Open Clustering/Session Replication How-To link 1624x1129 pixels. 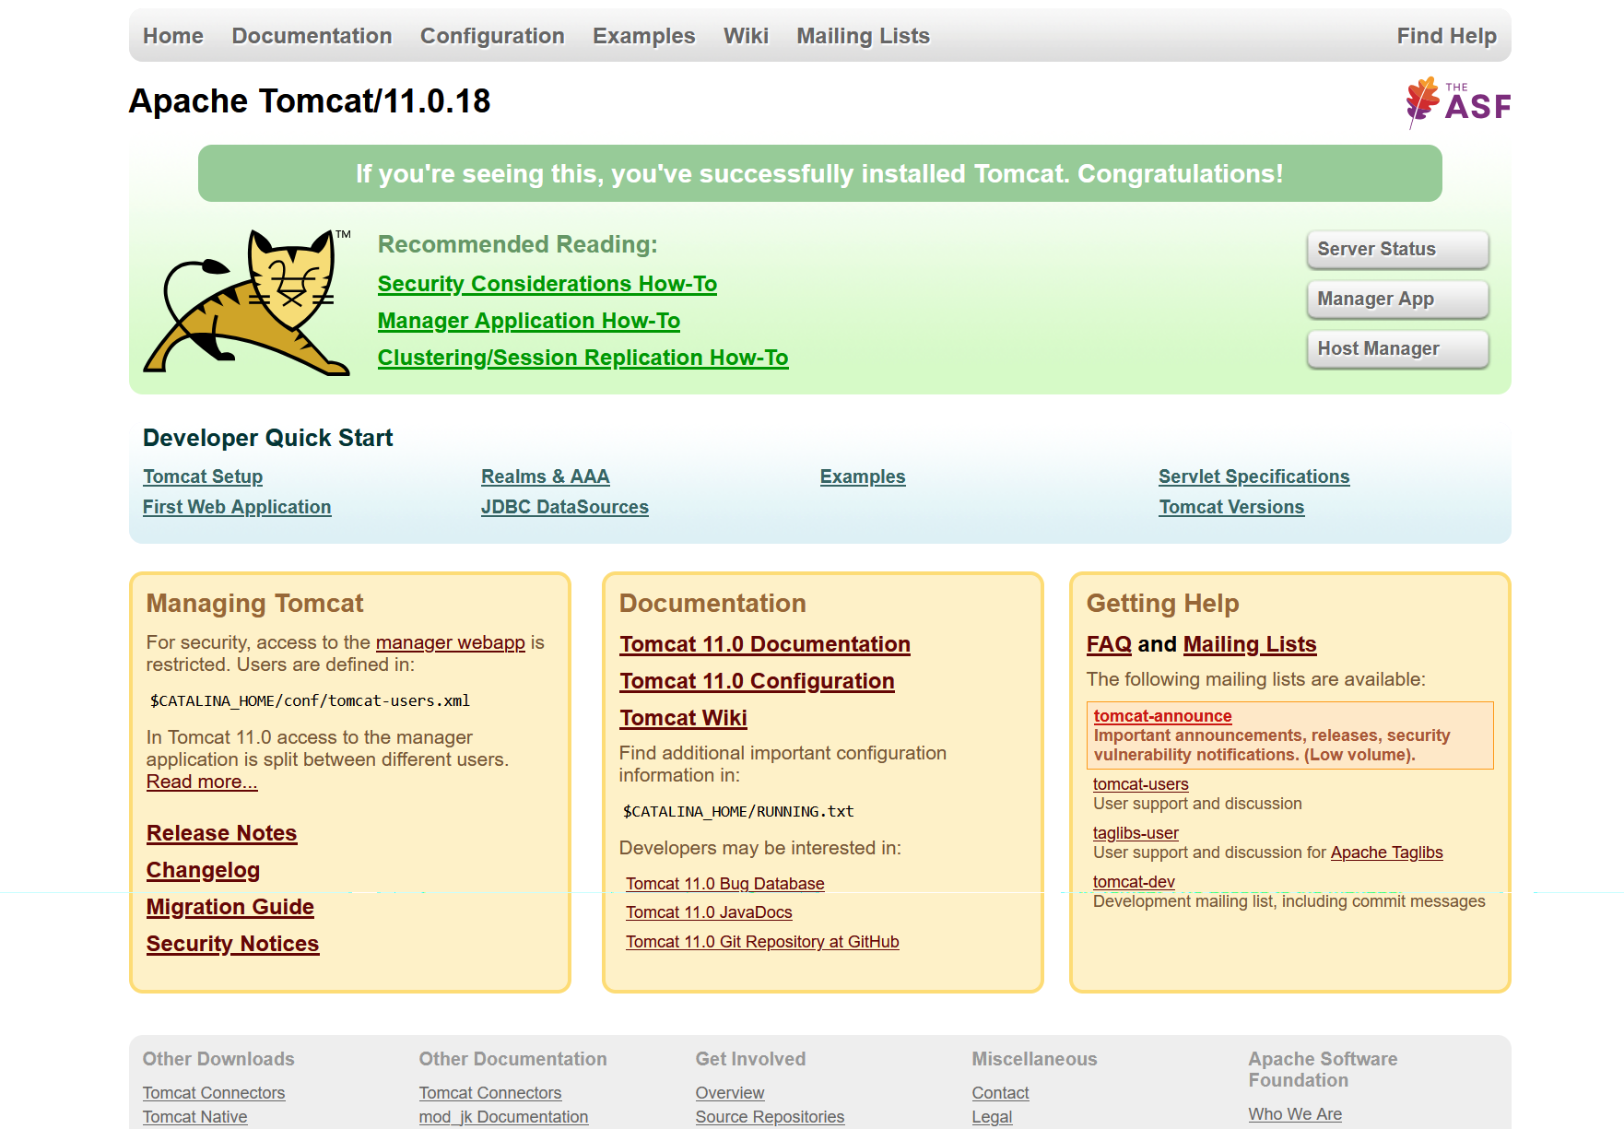(x=583, y=358)
